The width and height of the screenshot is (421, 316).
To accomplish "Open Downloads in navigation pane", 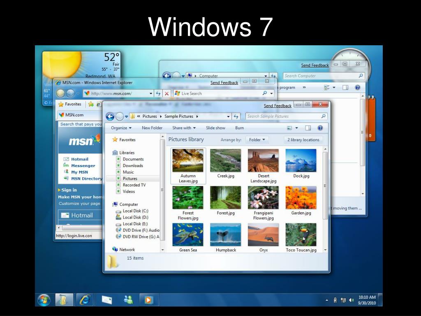I will pyautogui.click(x=133, y=165).
